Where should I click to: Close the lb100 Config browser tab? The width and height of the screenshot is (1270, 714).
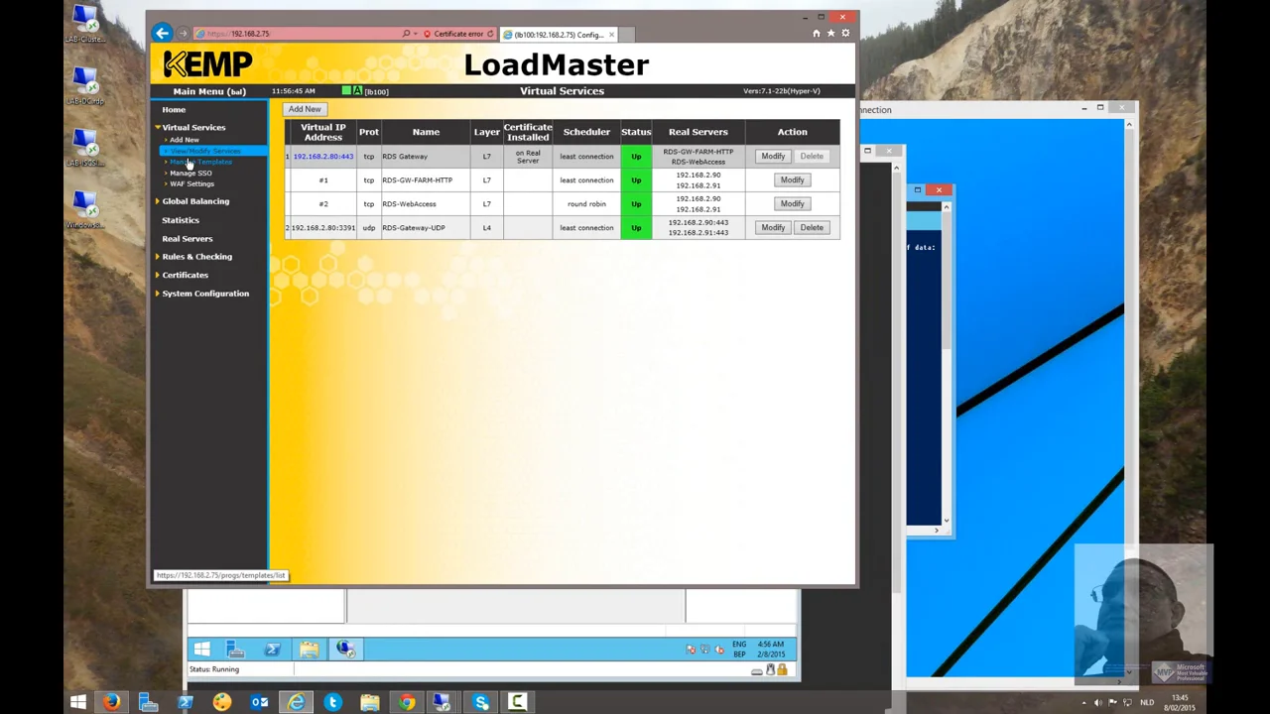pyautogui.click(x=611, y=35)
